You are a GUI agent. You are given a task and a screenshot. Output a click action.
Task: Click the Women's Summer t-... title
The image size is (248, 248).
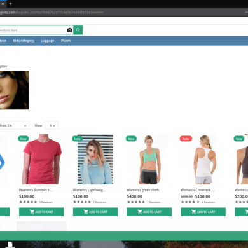tap(36, 190)
